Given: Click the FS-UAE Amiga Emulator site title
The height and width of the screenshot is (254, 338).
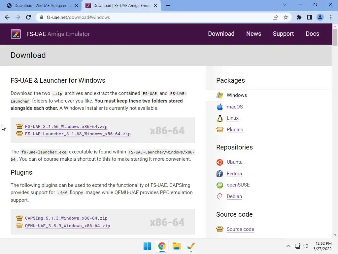Looking at the screenshot, I should pos(58,34).
